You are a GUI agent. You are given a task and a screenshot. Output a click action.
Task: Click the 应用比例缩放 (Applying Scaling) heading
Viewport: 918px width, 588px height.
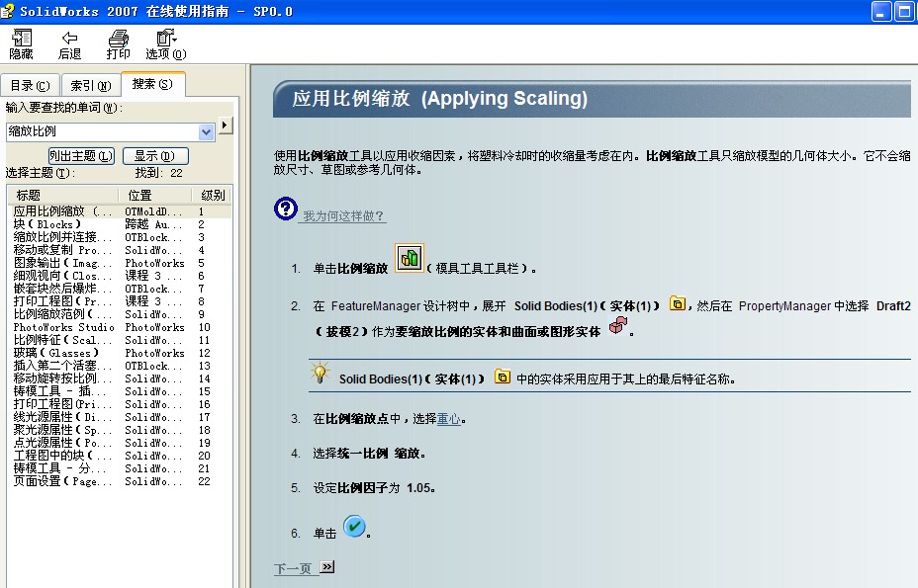(x=439, y=98)
